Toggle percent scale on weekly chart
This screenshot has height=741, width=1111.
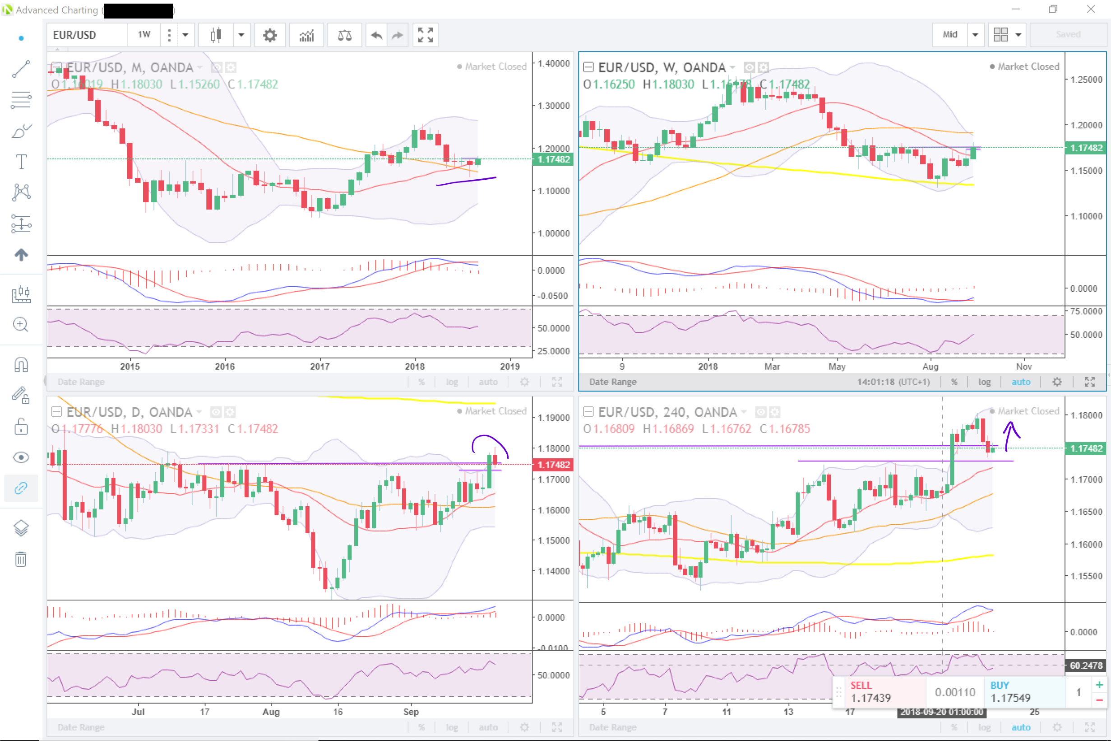click(954, 382)
